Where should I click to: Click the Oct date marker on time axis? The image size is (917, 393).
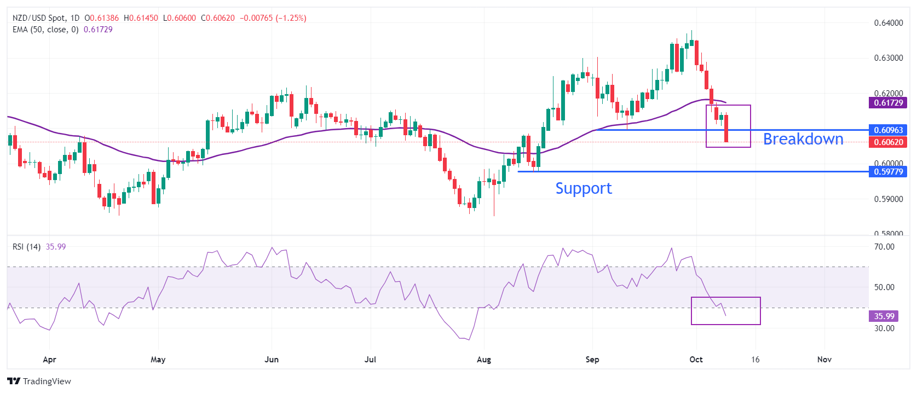(696, 360)
